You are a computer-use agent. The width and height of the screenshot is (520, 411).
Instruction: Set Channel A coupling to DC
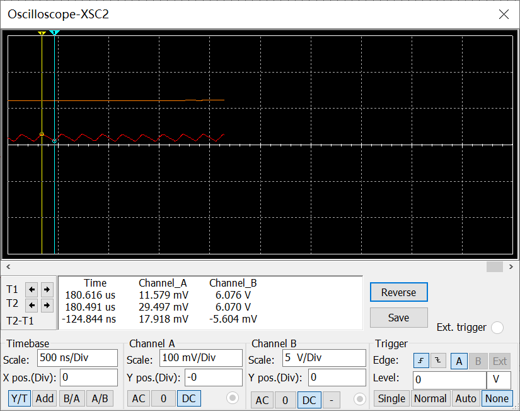189,398
